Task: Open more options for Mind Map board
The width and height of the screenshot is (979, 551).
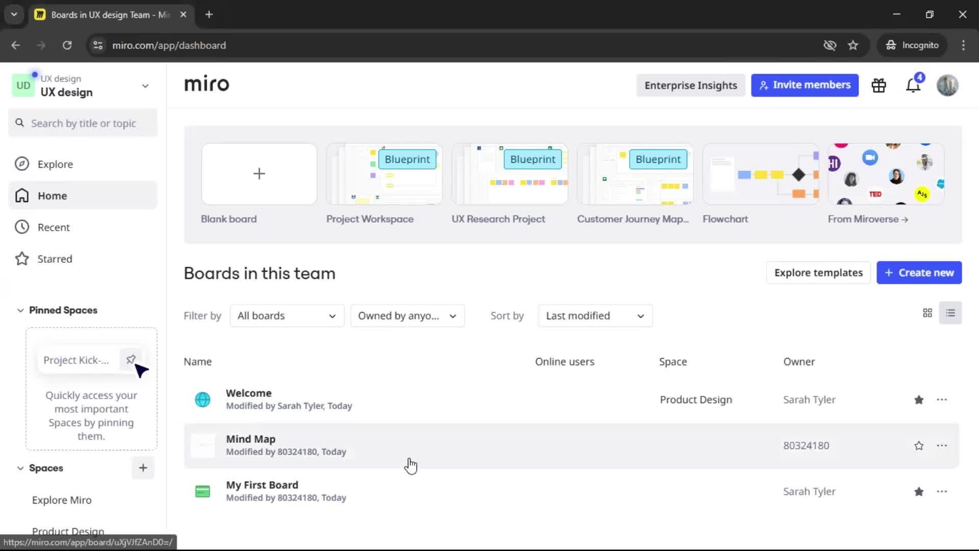Action: 942,446
